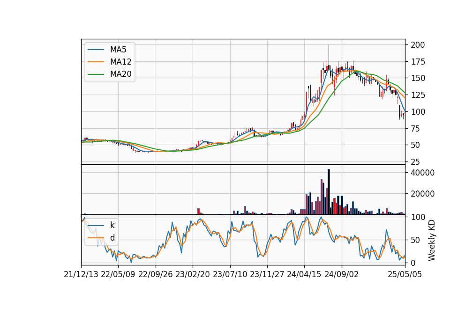The width and height of the screenshot is (450, 323).
Task: Click the 24/04/15 date tick label
Action: 304,274
